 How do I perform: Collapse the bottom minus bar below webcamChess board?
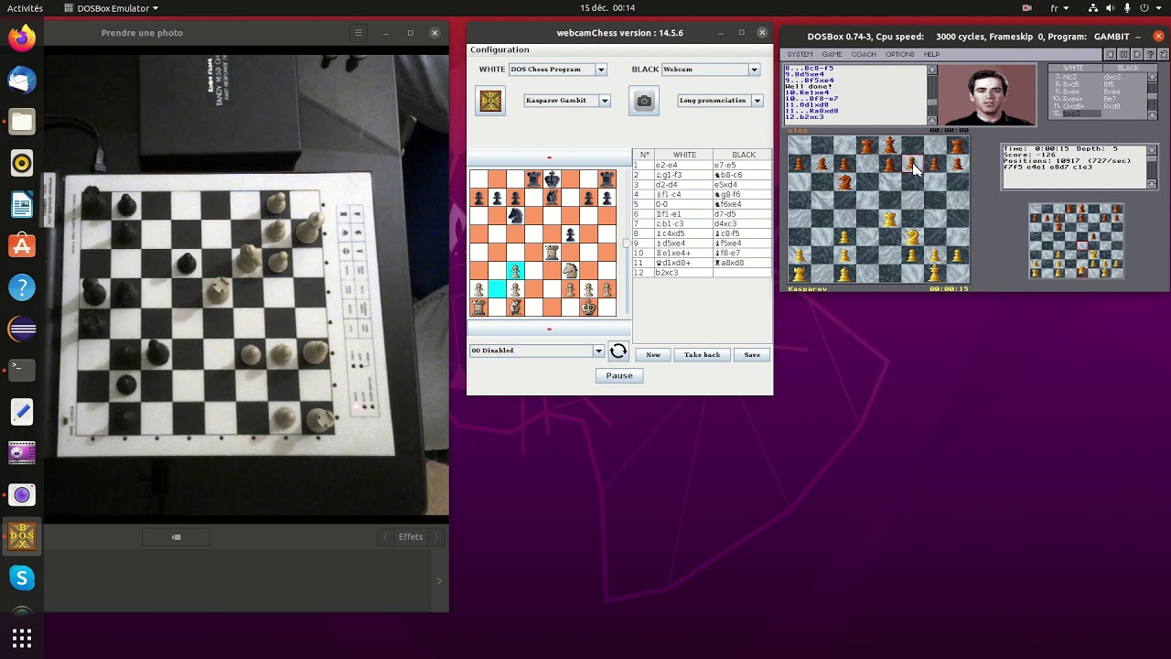(549, 329)
